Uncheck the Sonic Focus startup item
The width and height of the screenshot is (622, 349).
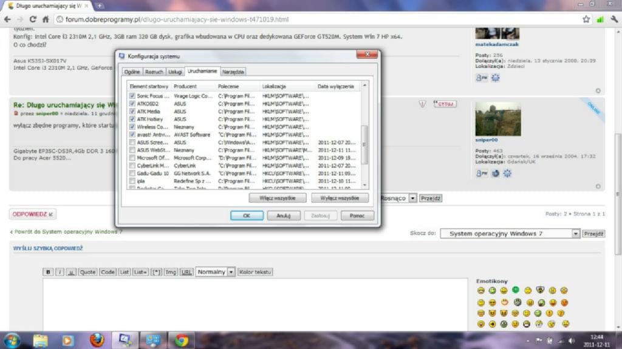pos(132,96)
